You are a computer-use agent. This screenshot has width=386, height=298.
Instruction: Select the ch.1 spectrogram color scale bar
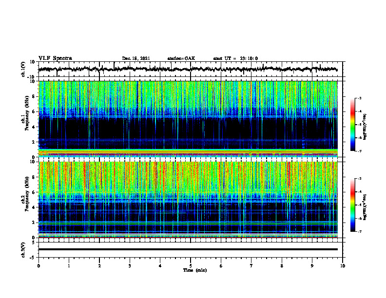click(352, 125)
